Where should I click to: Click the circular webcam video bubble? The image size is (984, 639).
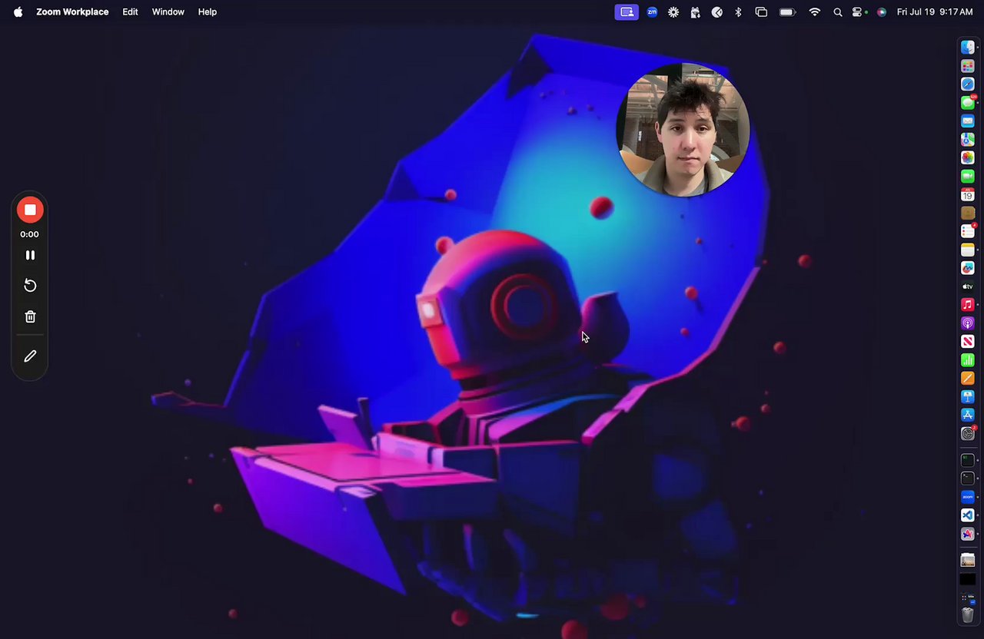tap(683, 129)
